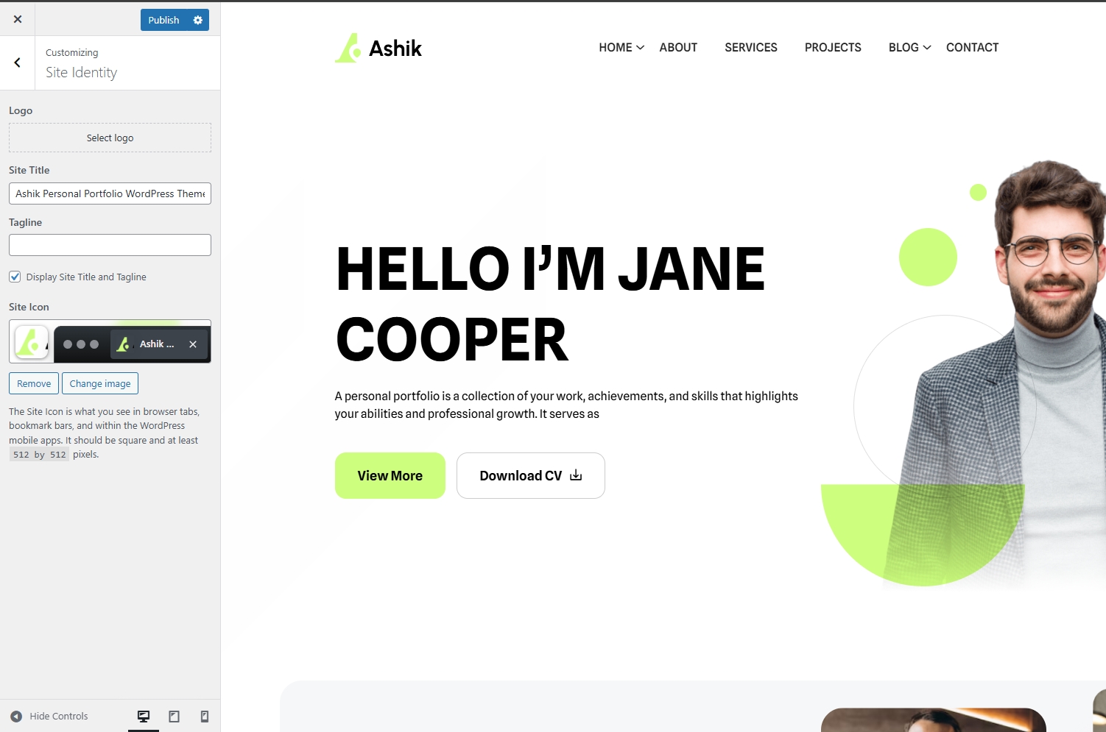Go back from Site Identity panel
Viewport: 1106px width, 732px height.
[18, 63]
